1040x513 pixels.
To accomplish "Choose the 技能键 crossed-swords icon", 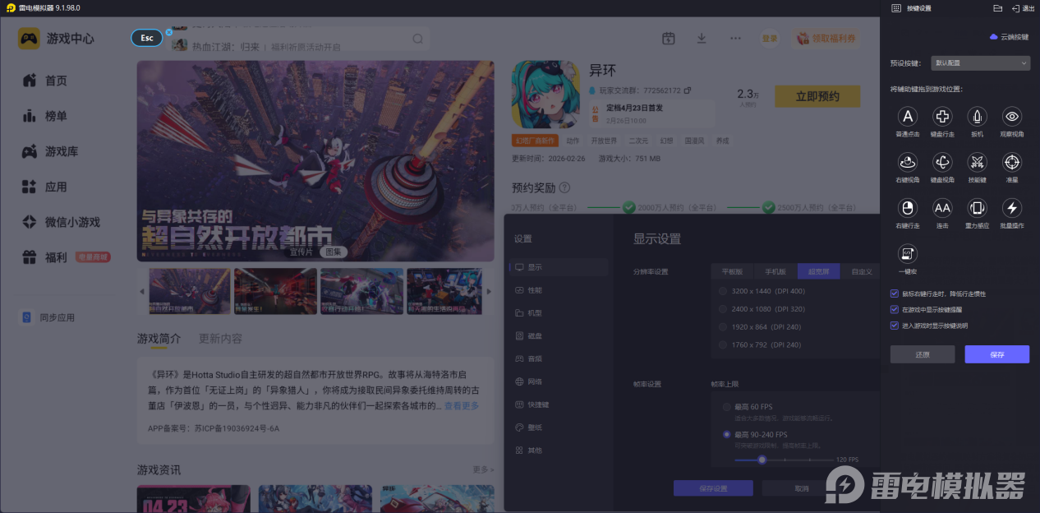I will point(977,162).
